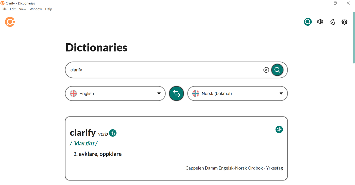355x185 pixels.
Task: Click the Clarify logo top left
Action: pyautogui.click(x=10, y=22)
